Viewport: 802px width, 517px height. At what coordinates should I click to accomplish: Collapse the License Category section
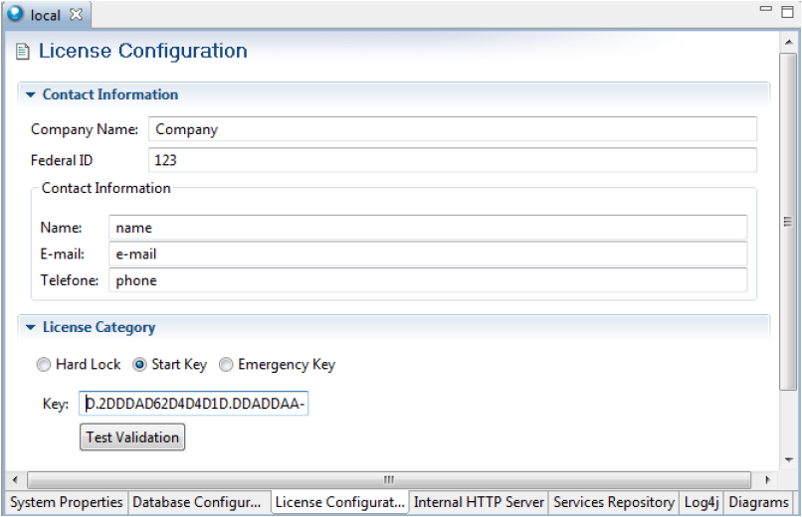(x=31, y=328)
